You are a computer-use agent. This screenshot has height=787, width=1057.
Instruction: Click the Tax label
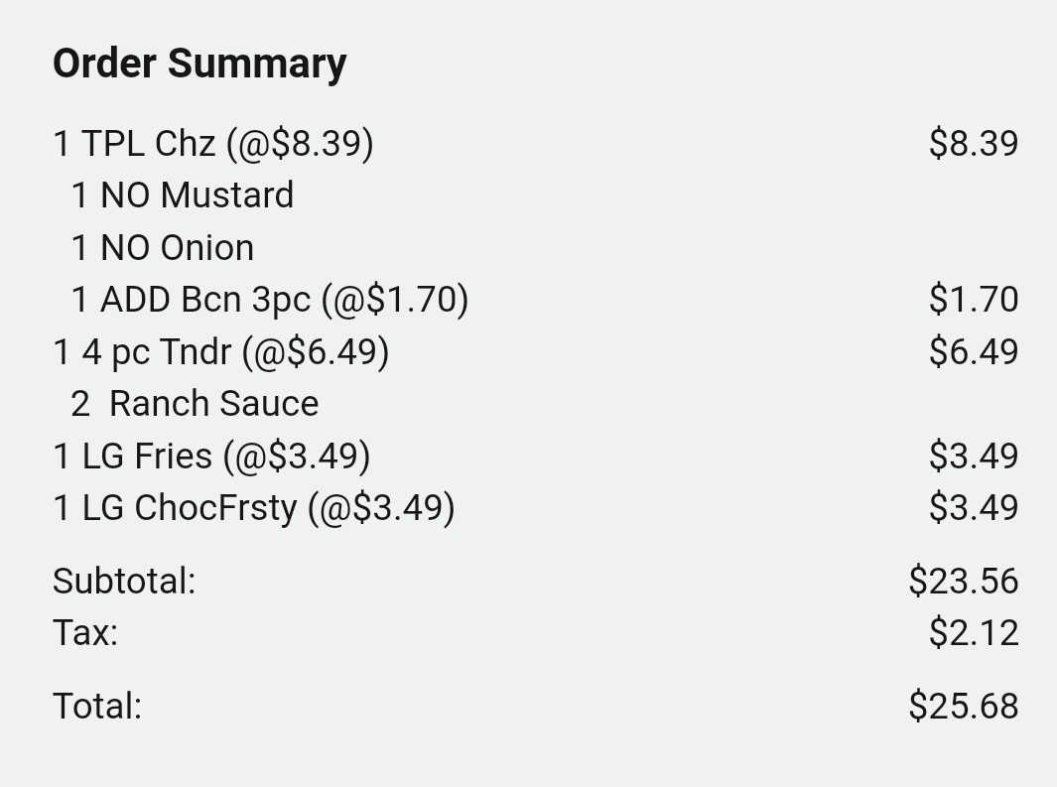coord(85,632)
